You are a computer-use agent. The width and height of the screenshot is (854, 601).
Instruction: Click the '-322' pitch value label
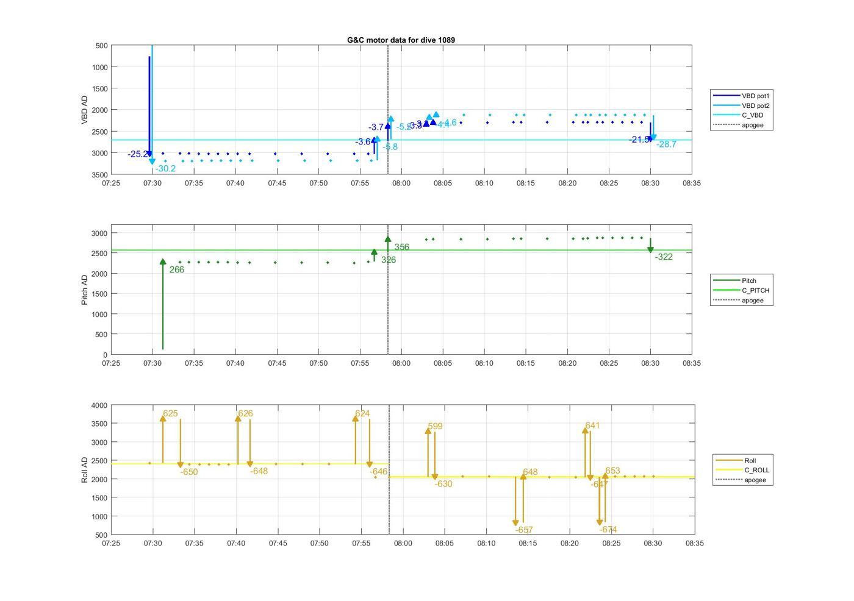tap(664, 257)
